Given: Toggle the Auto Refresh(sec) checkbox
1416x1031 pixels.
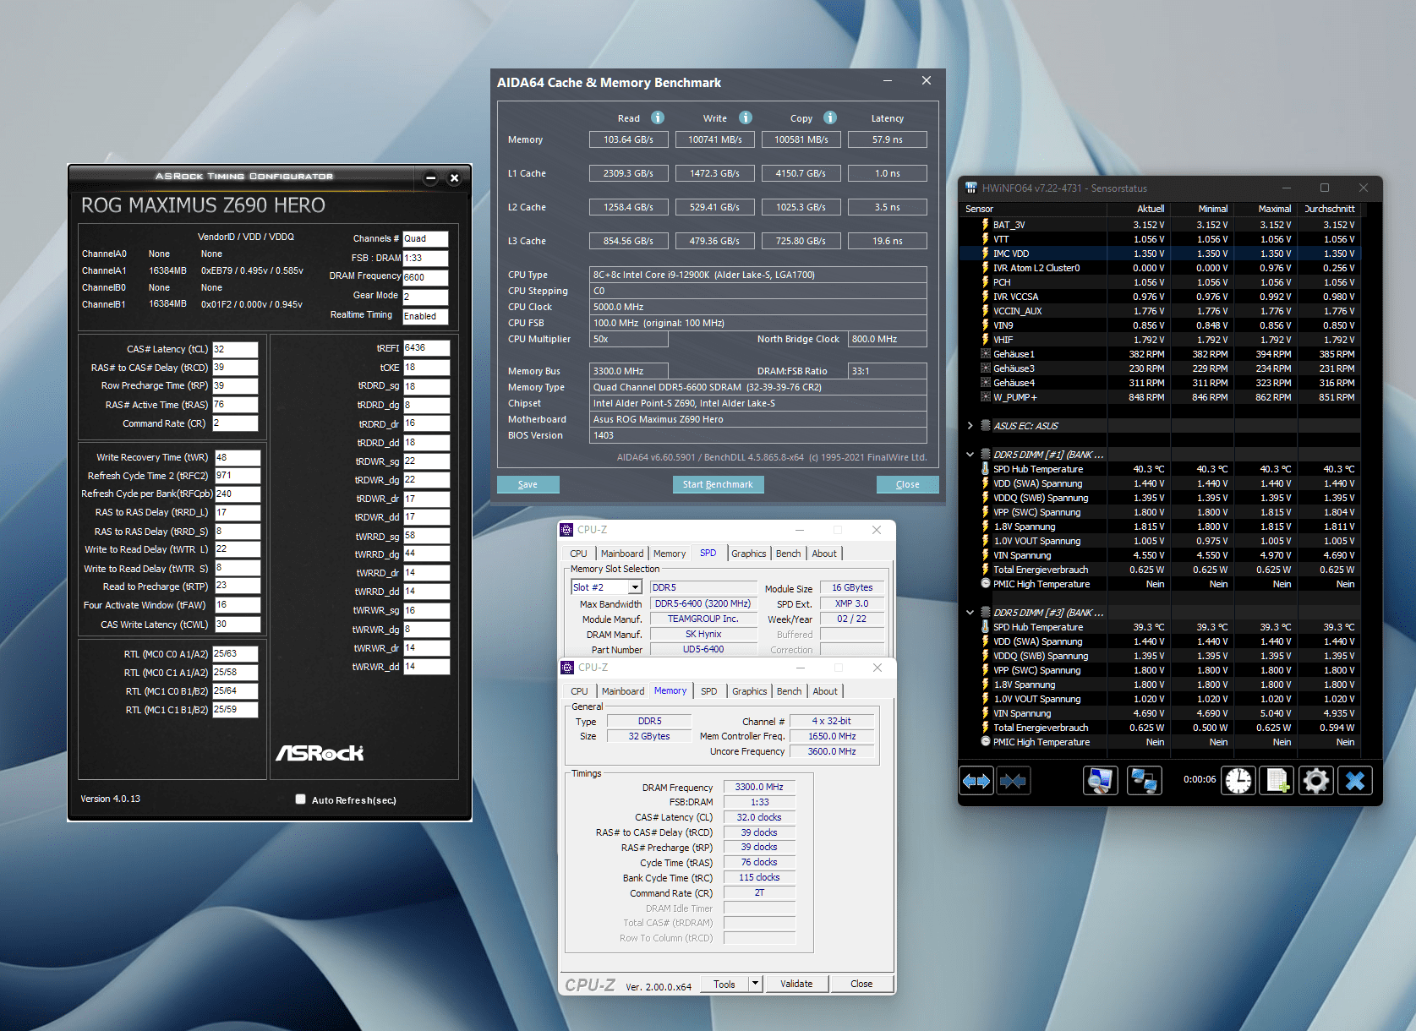Looking at the screenshot, I should pos(300,799).
